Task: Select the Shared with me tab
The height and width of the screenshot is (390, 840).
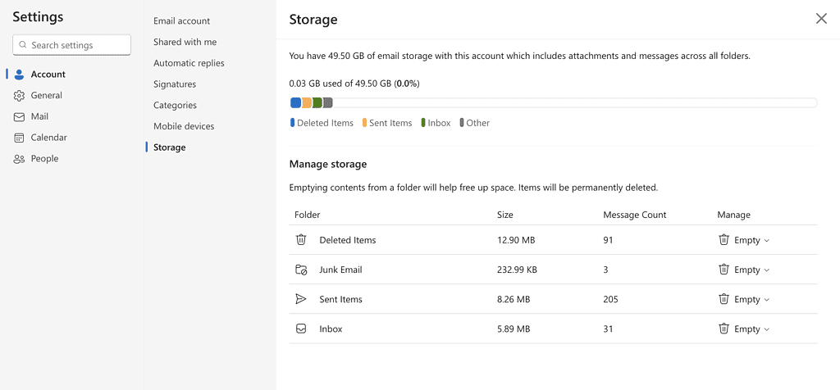Action: click(x=185, y=42)
